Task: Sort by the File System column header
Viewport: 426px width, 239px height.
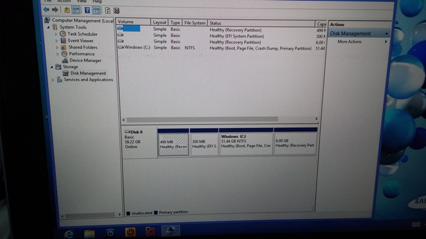Action: click(x=194, y=23)
